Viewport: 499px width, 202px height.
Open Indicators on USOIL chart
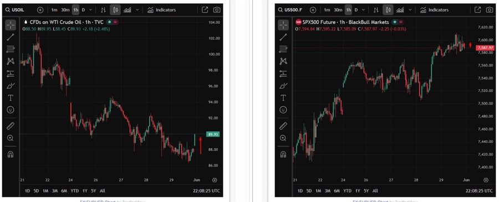pos(162,10)
